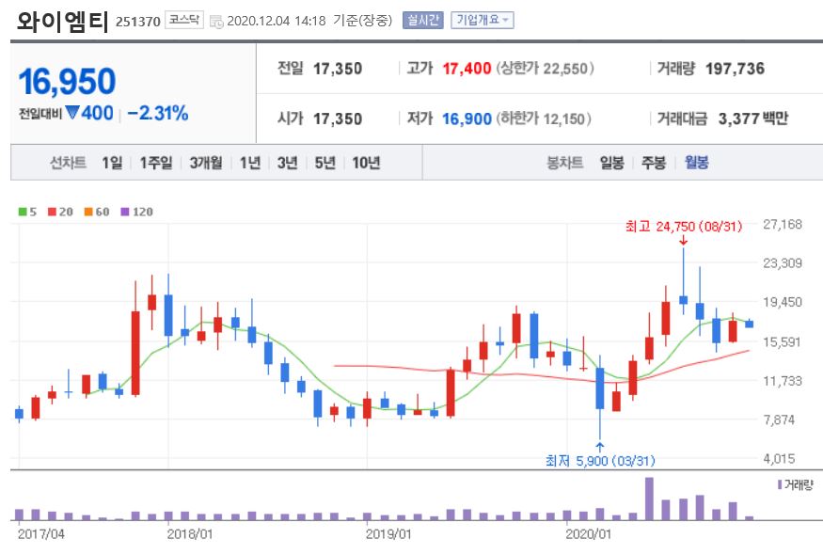The image size is (823, 554).
Task: Click the current price 16,950
Action: click(67, 82)
